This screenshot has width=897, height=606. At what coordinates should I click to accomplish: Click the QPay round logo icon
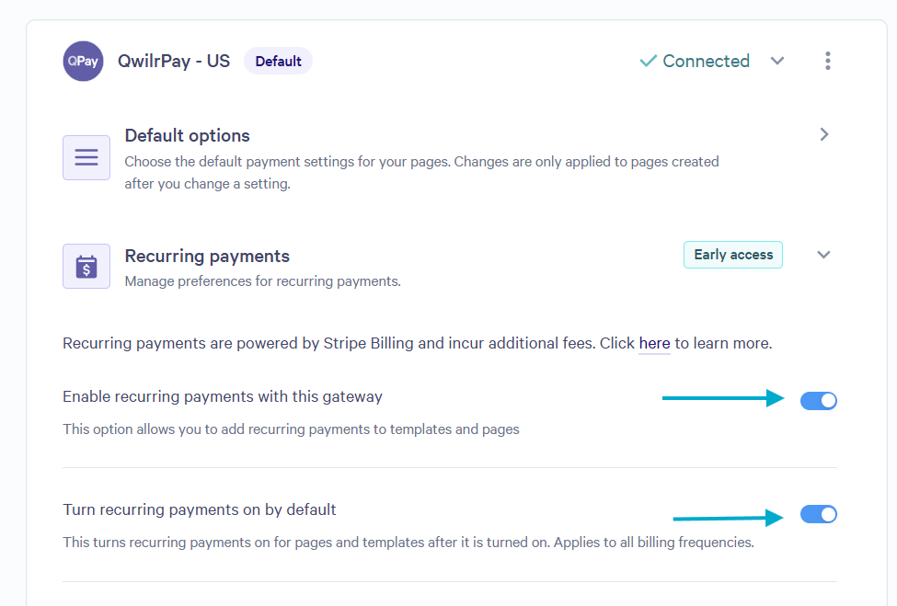pos(83,62)
